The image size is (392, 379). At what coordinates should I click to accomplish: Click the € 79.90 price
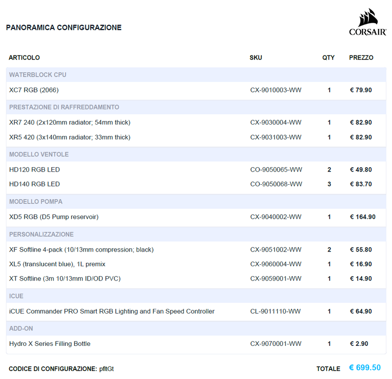[361, 90]
